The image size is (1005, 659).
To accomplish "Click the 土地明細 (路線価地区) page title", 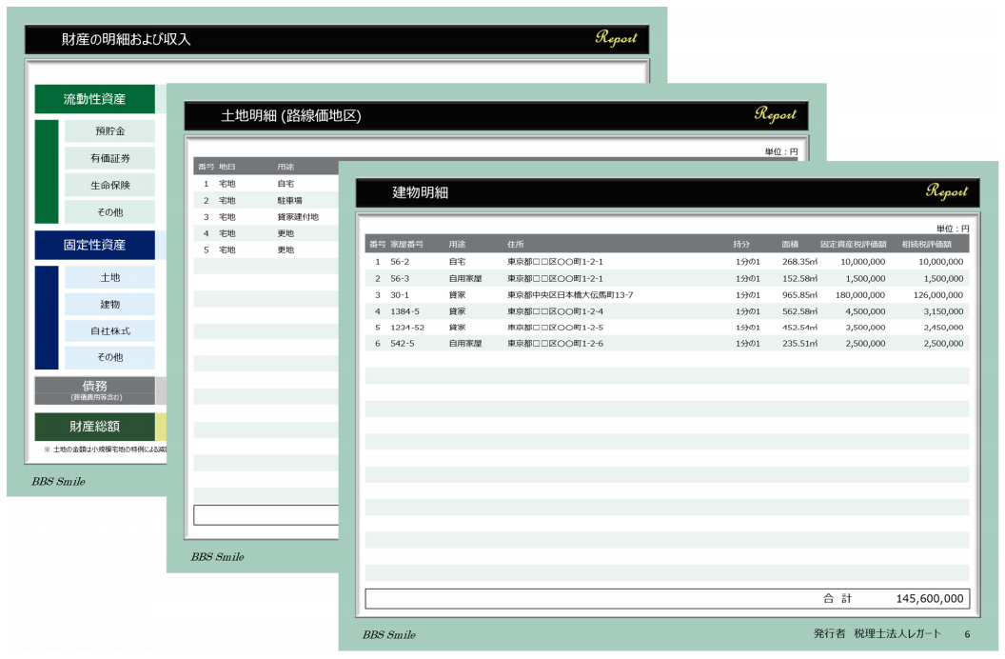I will pyautogui.click(x=291, y=115).
